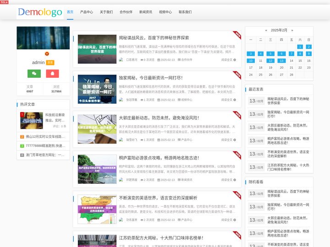Open article title 不断演变的英语世界
Viewport: 330px width, 247px height.
(x=158, y=198)
